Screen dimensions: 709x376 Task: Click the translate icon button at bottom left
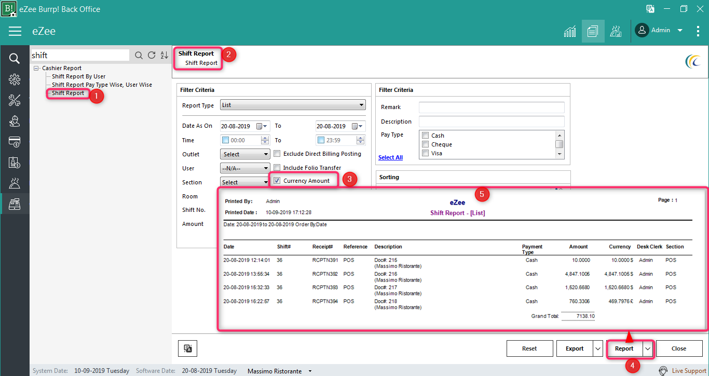tap(188, 348)
